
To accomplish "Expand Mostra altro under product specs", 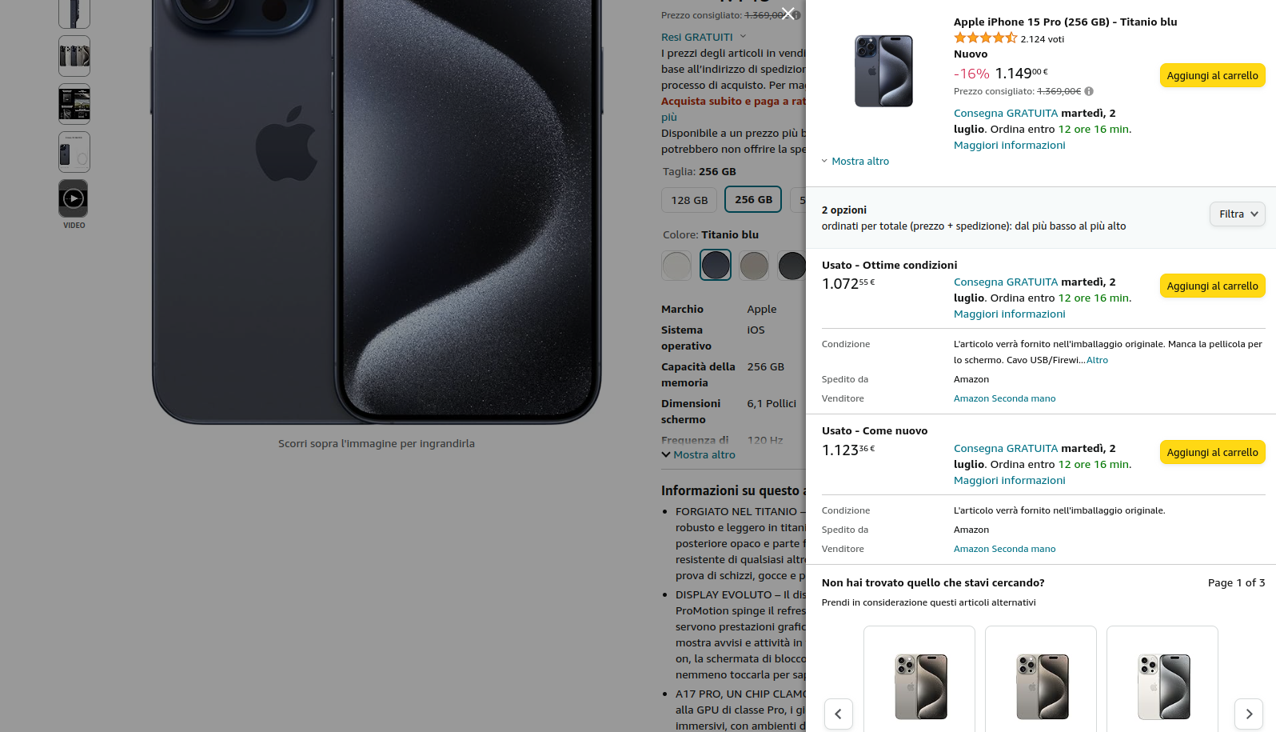I will click(x=698, y=454).
